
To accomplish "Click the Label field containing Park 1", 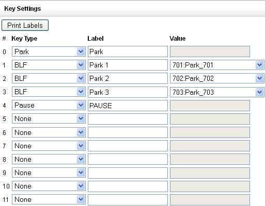I will (128, 65).
